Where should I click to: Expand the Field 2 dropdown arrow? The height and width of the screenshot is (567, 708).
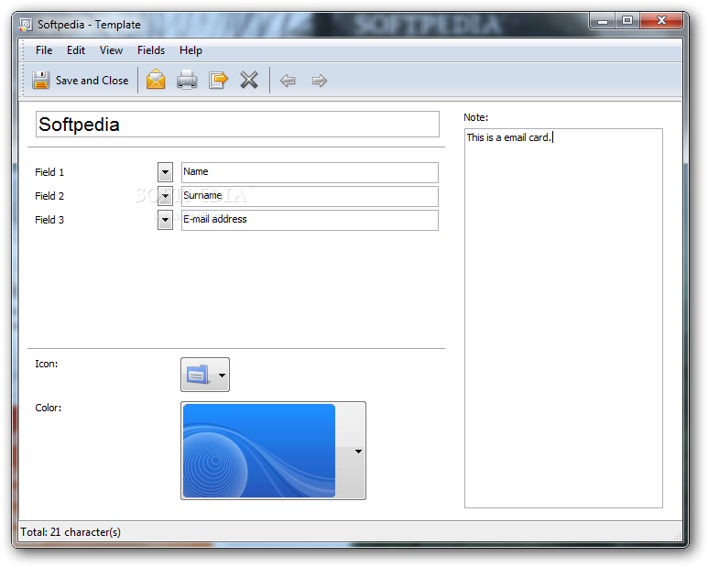165,196
